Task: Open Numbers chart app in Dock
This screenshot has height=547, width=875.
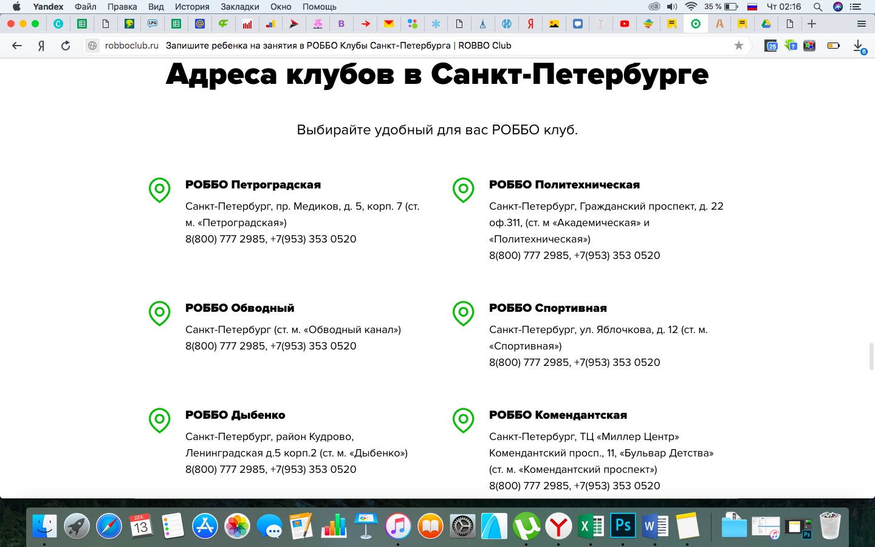Action: [x=334, y=526]
